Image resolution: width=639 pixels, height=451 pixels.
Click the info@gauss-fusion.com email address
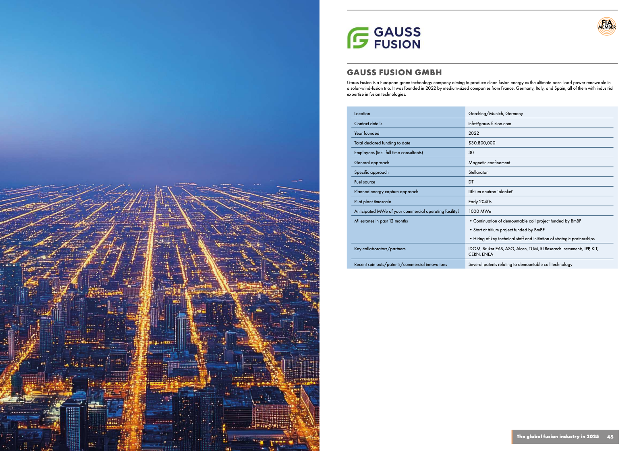pos(490,124)
